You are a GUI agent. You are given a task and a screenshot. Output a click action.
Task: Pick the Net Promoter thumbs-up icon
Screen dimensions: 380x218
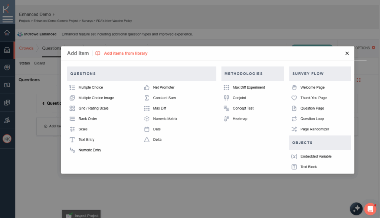147,88
